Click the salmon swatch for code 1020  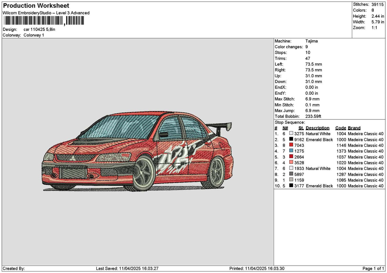point(291,162)
